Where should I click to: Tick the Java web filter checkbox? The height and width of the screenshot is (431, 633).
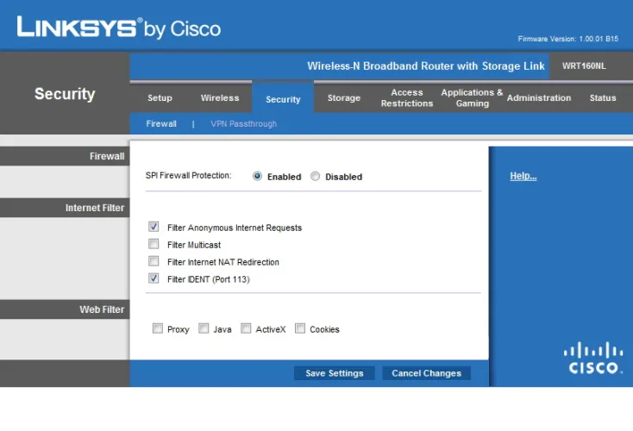click(x=204, y=328)
